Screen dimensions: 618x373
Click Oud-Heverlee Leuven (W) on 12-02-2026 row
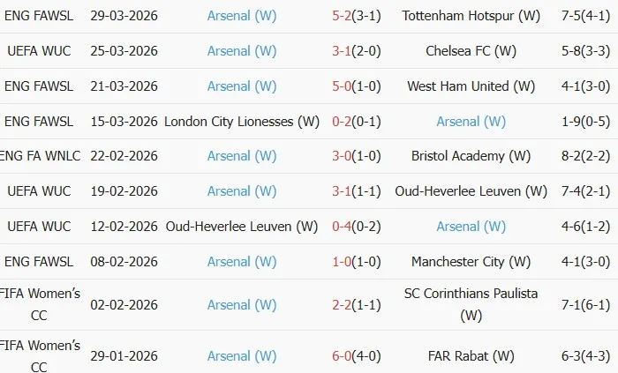[x=242, y=227]
